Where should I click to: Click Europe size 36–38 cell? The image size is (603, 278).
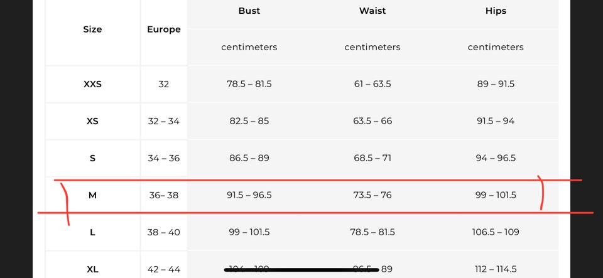pos(163,195)
